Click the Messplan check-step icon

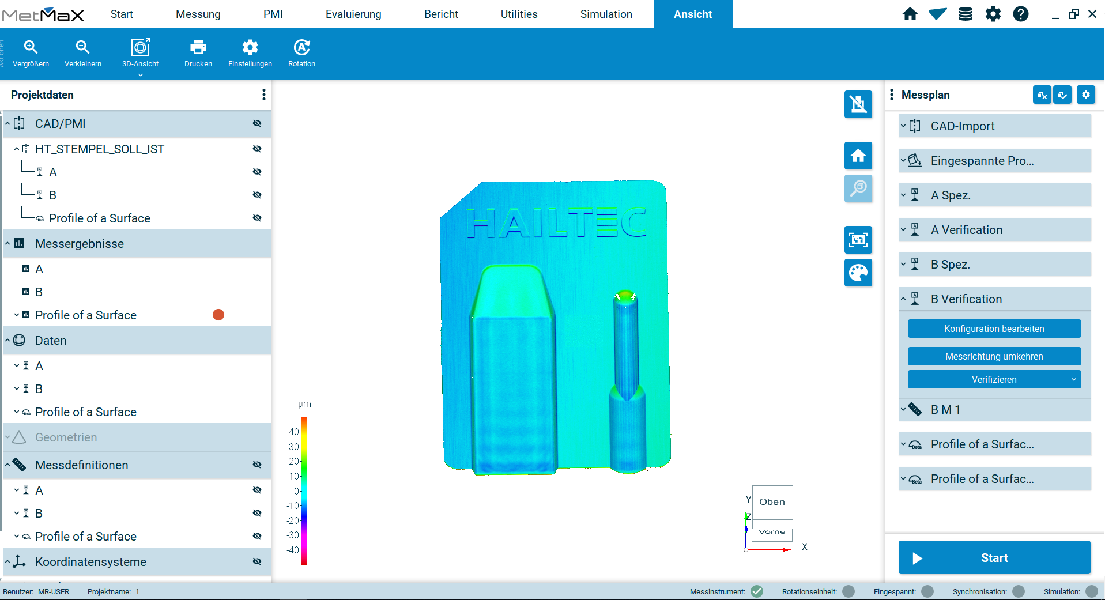[x=1062, y=95]
